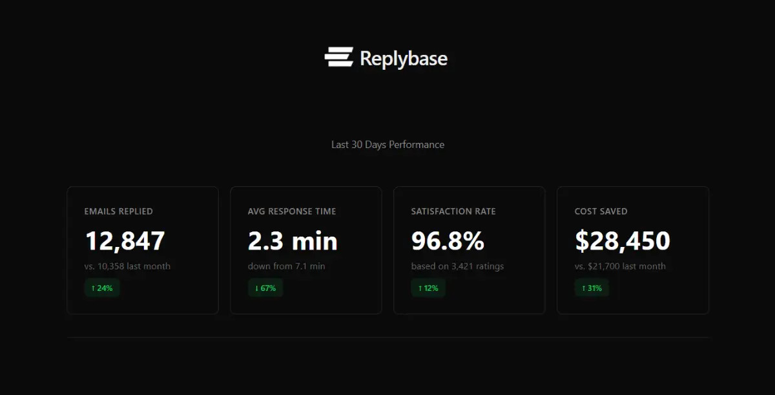Click the 12% badge on Satisfaction Rate card
The image size is (775, 395).
(x=427, y=288)
